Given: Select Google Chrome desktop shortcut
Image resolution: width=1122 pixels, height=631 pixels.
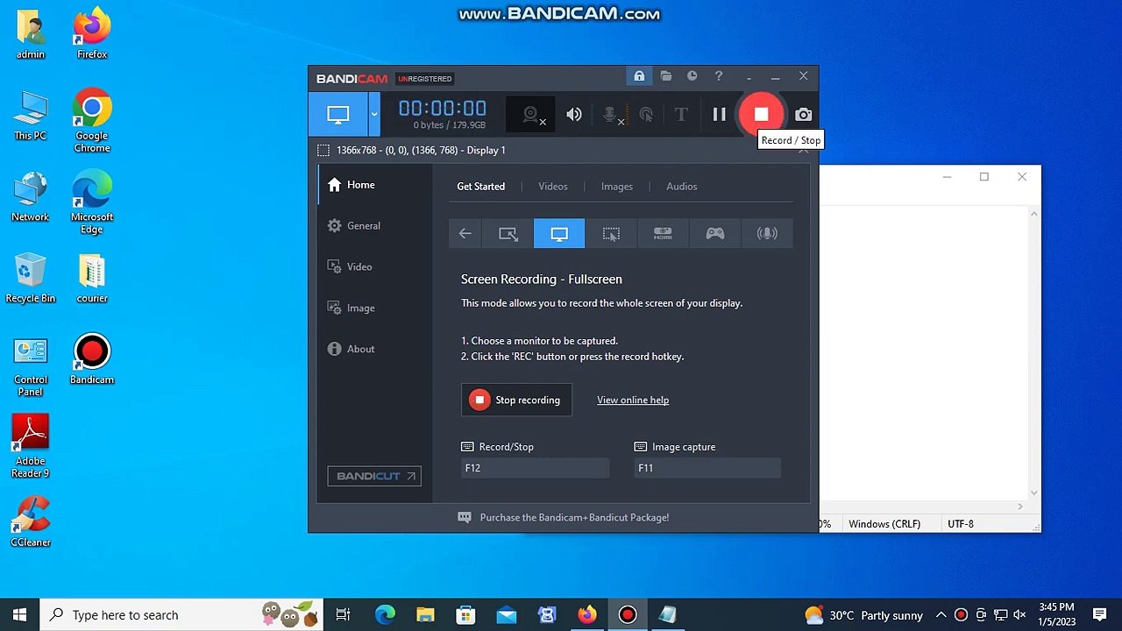Looking at the screenshot, I should [92, 121].
